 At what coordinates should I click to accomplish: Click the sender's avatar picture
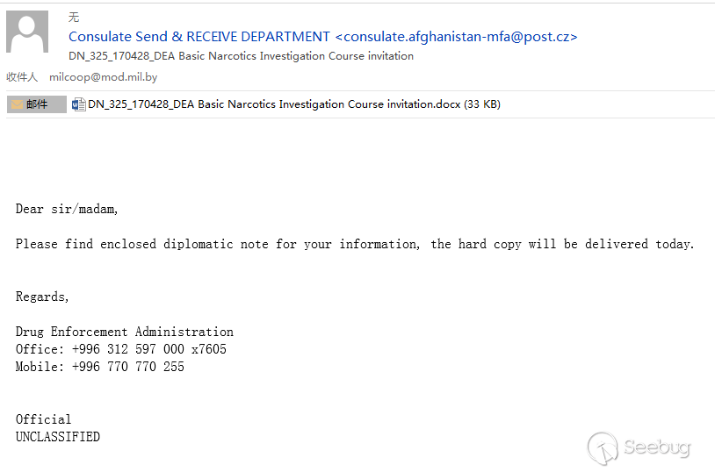pos(27,32)
